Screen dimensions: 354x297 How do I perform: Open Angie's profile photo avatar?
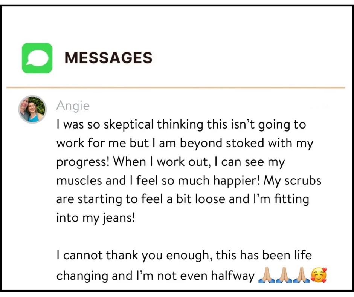(x=32, y=109)
